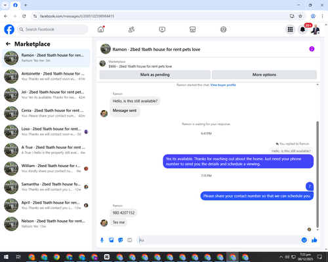Open the Groups icon in top navigation
Screen dimensions: 328x262
coord(223,29)
